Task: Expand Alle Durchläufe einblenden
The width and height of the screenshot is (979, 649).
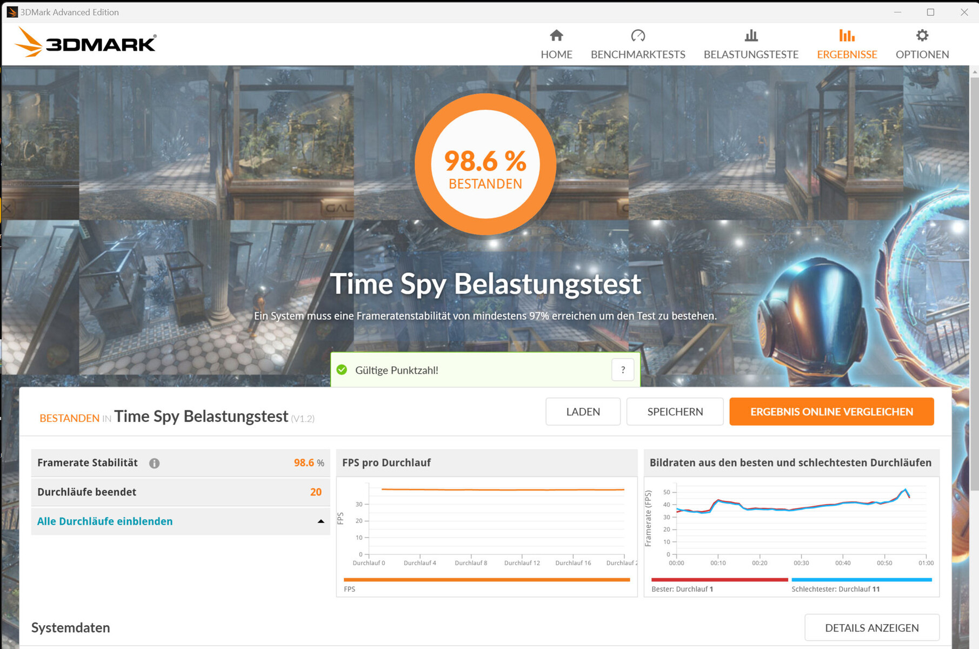Action: (105, 521)
